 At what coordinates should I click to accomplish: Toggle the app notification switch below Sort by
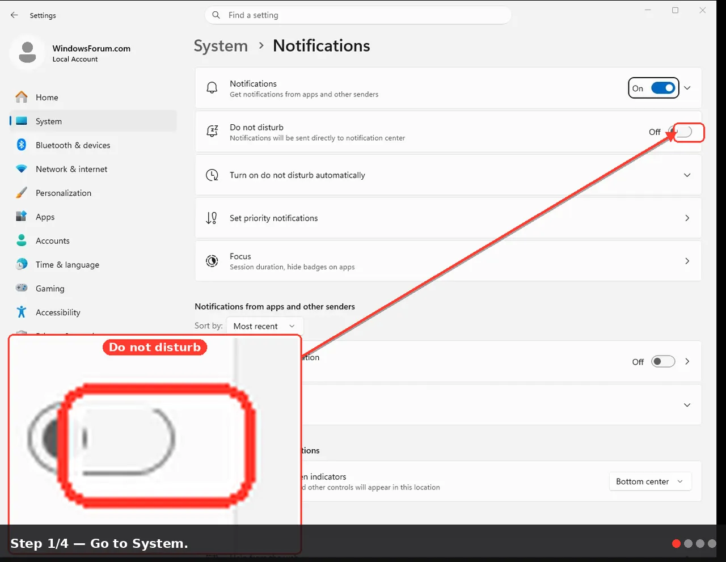pos(663,361)
